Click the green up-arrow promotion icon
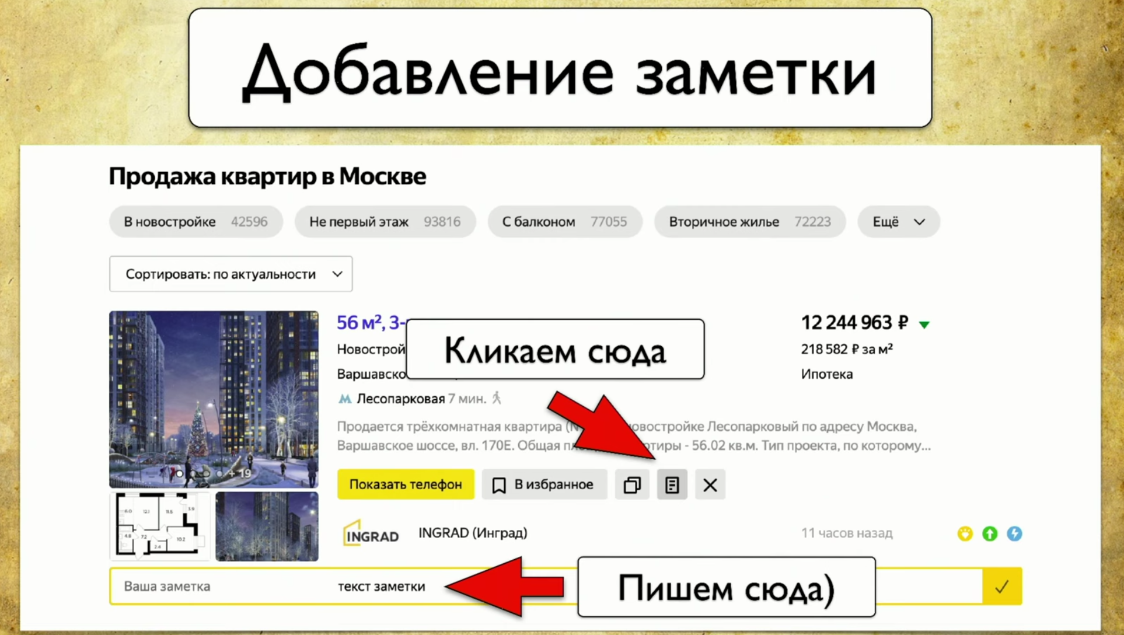The image size is (1124, 635). click(990, 533)
